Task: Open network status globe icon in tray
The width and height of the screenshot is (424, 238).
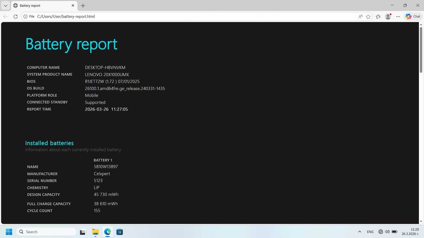Action: 380,232
